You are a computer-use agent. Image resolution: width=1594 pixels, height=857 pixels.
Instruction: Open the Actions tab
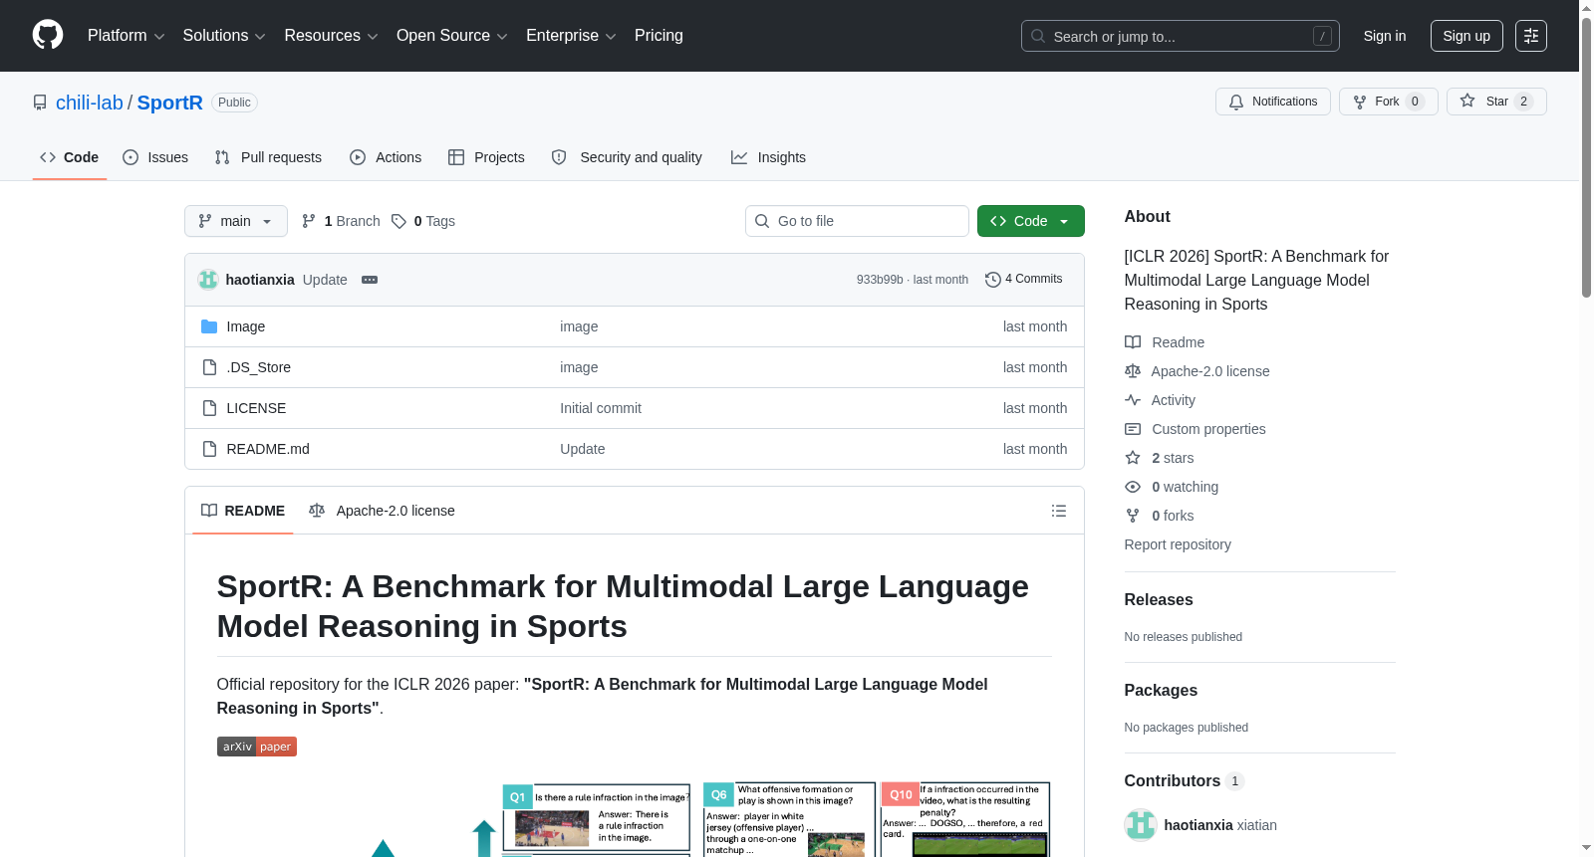pos(386,157)
